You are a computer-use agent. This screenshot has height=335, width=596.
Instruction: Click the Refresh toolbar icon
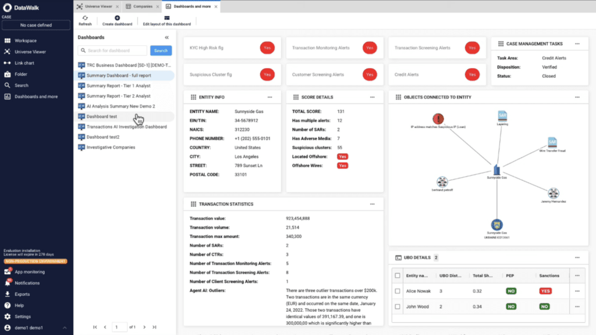click(85, 18)
